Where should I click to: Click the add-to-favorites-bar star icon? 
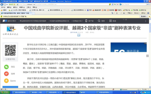[10, 10]
